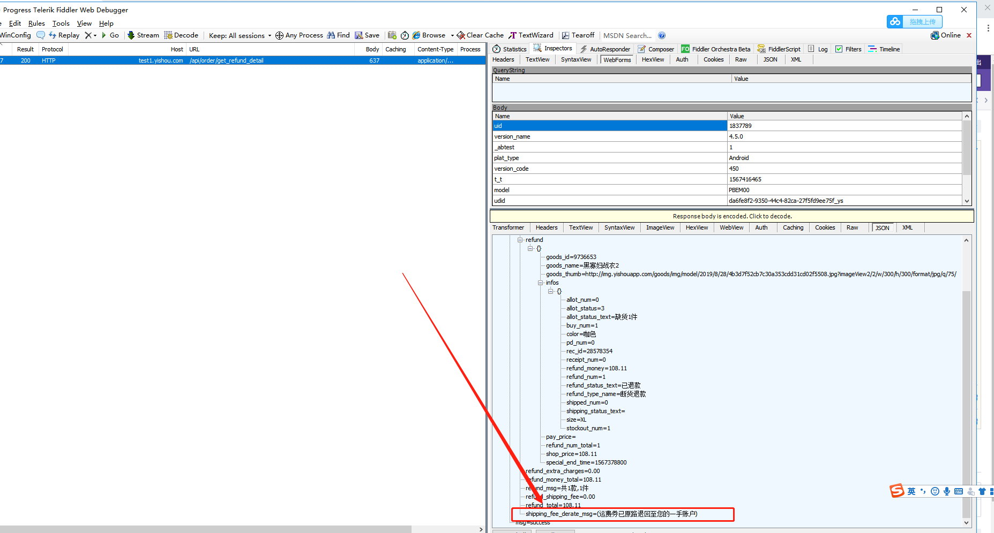Select request Raw tab below Inspectors
Viewport: 994px width, 533px height.
click(741, 60)
